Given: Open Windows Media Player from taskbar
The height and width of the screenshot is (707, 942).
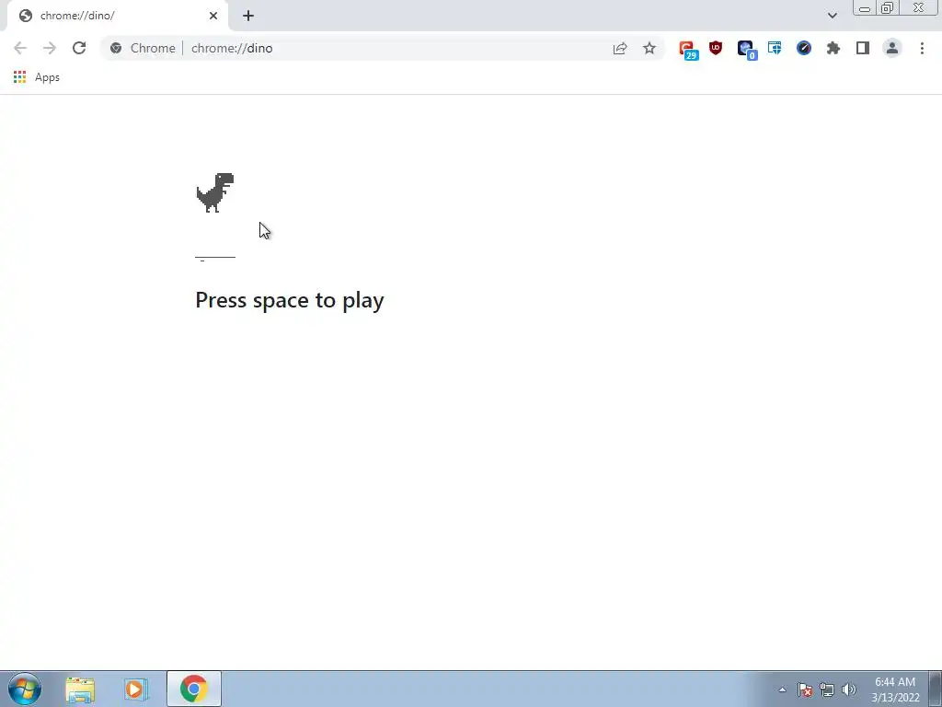Looking at the screenshot, I should click(x=136, y=690).
